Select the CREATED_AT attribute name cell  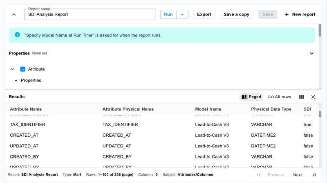click(x=24, y=135)
